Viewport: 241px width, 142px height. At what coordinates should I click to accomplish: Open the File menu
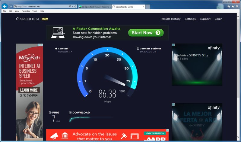tap(5, 11)
